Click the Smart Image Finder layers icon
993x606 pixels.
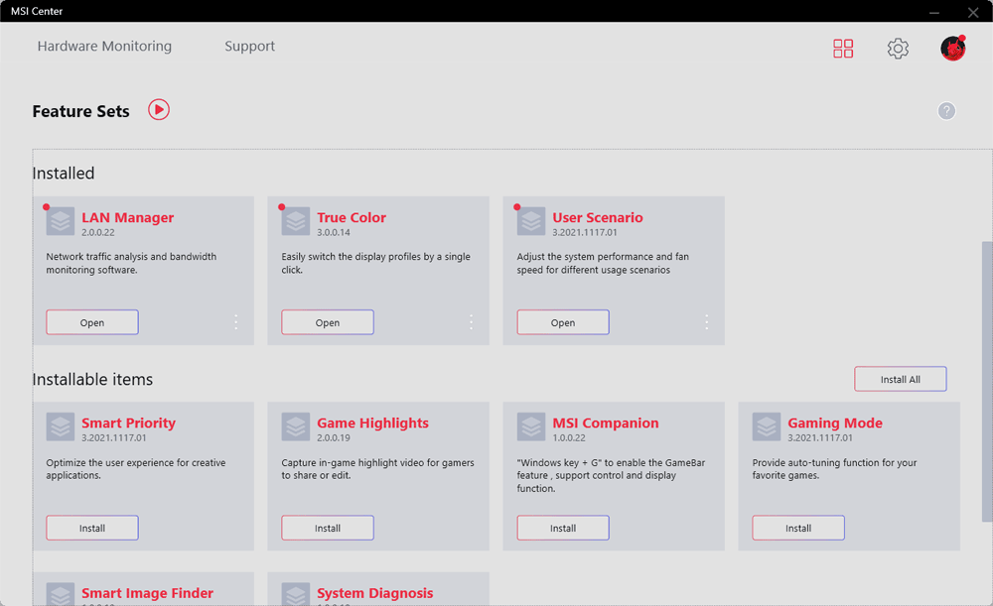coord(61,594)
